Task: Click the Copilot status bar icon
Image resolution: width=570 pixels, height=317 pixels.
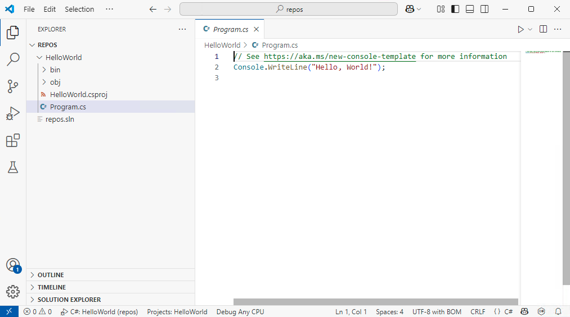Action: [524, 311]
